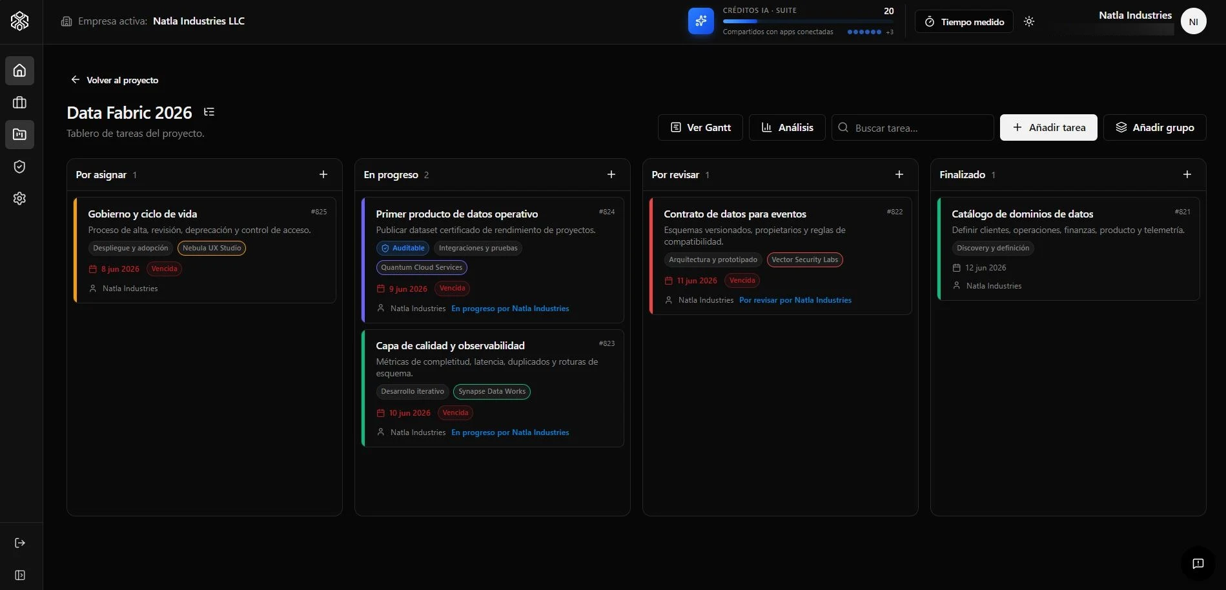Click the Vector Security Labs tag

tap(804, 259)
